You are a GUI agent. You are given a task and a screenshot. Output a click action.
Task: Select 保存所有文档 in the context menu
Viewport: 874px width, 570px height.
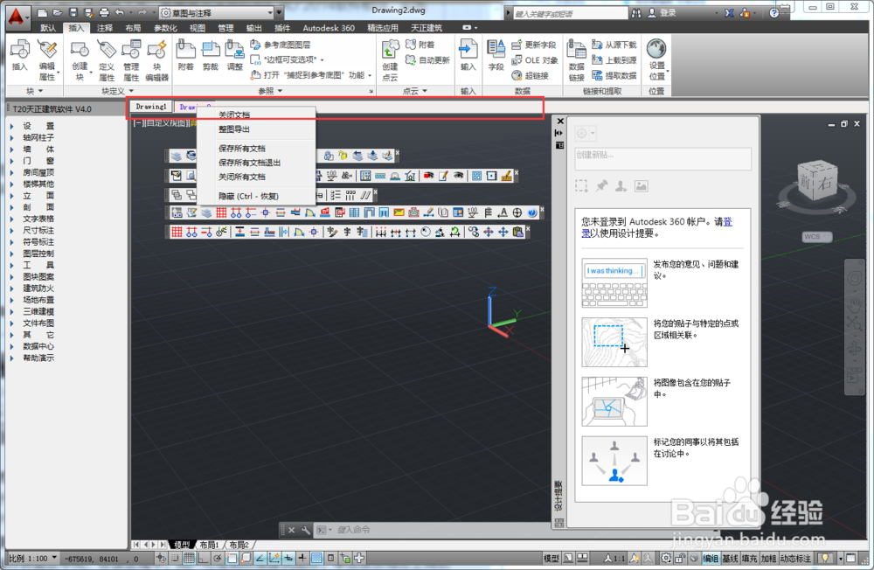click(241, 149)
